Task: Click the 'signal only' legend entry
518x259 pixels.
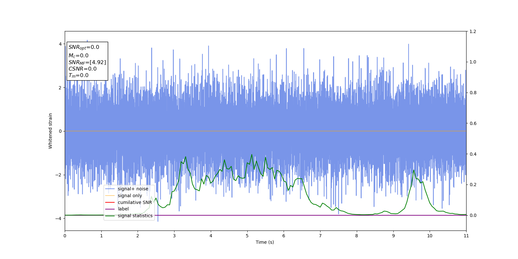Action: point(124,196)
